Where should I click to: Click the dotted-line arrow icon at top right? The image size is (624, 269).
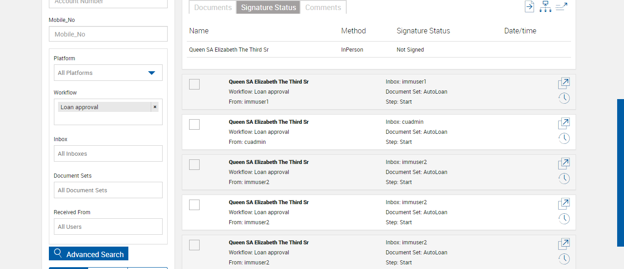coord(561,6)
